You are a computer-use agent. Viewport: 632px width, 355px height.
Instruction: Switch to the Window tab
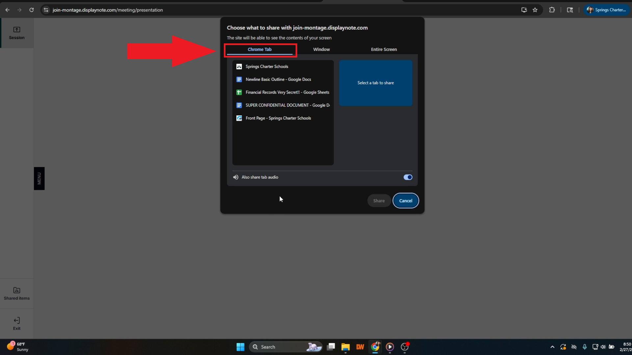pos(321,49)
